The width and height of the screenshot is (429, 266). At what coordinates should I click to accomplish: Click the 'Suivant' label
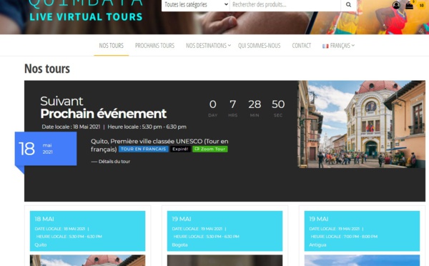pos(61,102)
